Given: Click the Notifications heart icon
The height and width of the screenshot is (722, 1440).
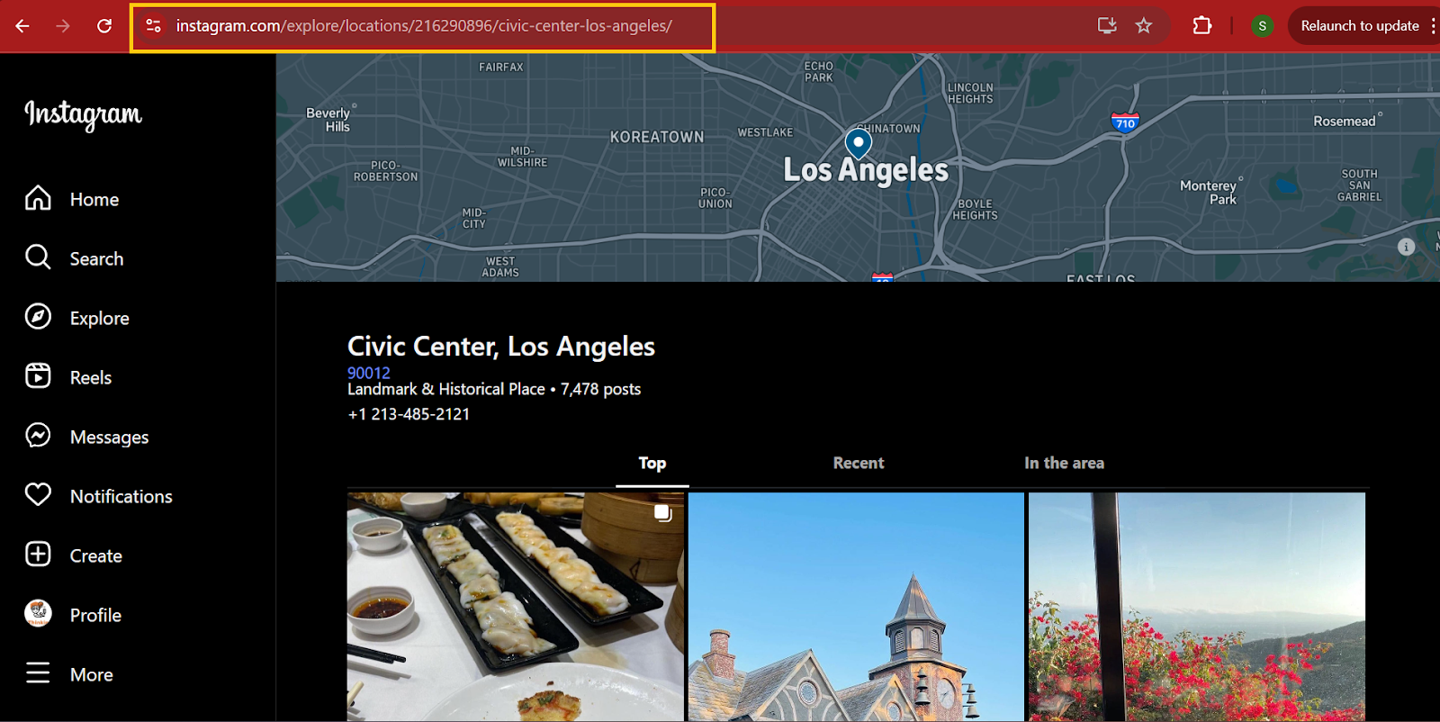Looking at the screenshot, I should click(38, 495).
